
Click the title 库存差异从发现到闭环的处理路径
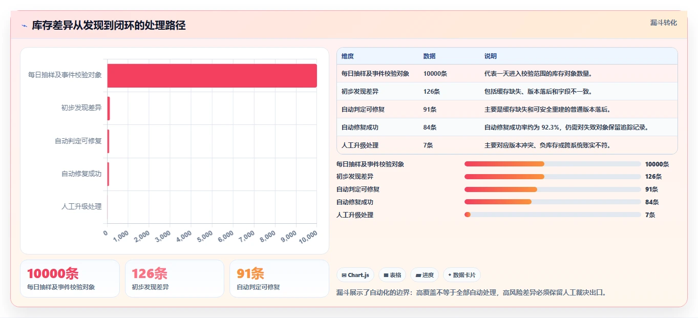tap(109, 26)
